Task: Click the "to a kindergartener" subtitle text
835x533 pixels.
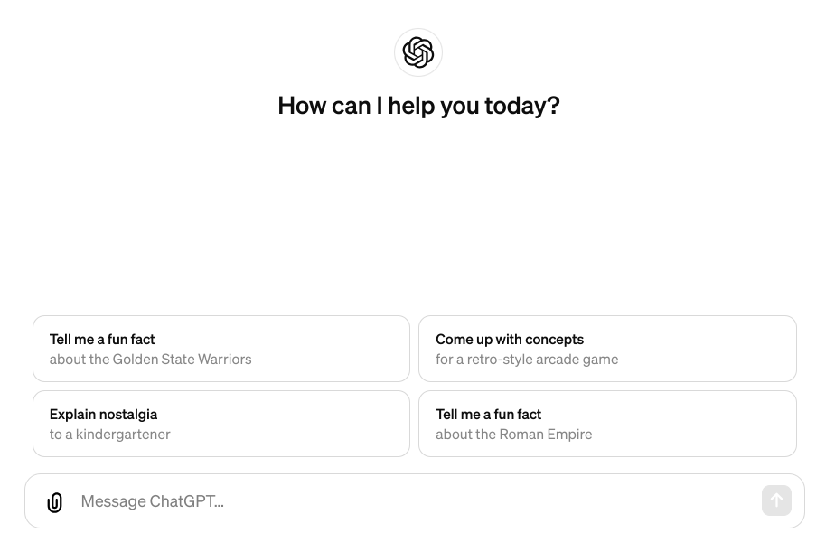Action: tap(110, 435)
